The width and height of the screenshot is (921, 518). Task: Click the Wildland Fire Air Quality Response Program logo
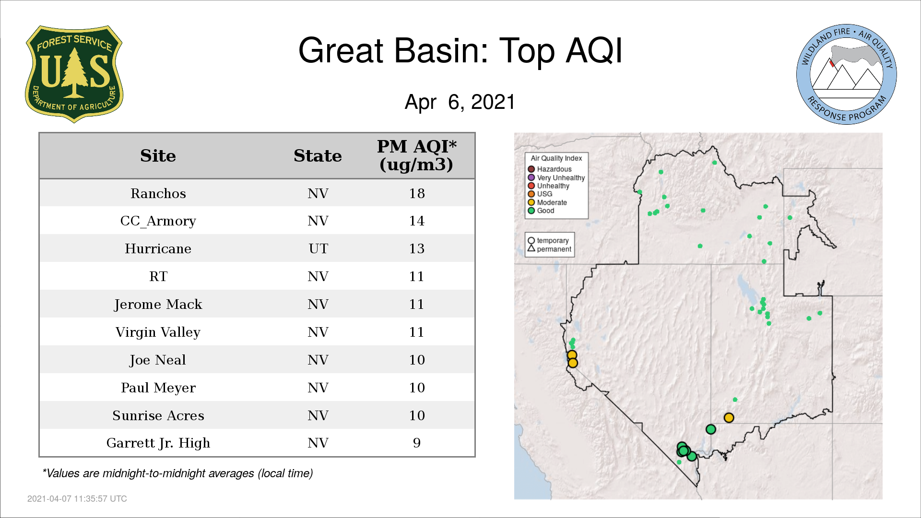coord(846,74)
